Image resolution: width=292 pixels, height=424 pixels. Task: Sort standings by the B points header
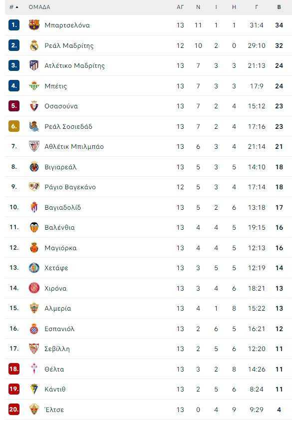pos(279,7)
